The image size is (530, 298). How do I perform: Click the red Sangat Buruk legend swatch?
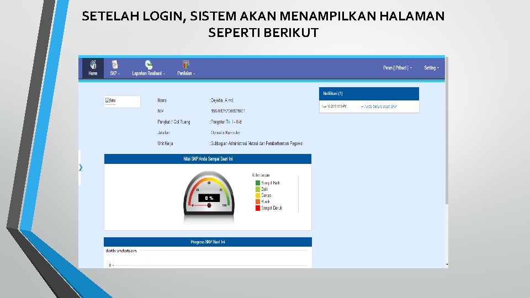258,208
